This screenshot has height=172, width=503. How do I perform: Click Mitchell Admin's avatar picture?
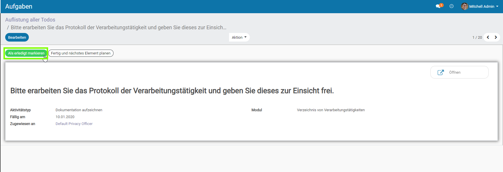point(464,6)
